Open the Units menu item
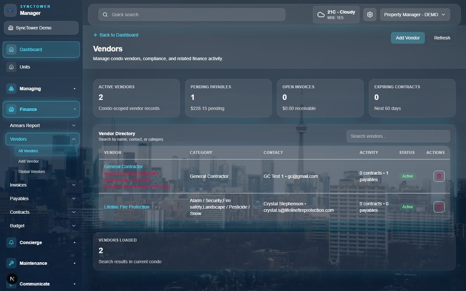Screen dimensions: 466x291 pyautogui.click(x=41, y=67)
